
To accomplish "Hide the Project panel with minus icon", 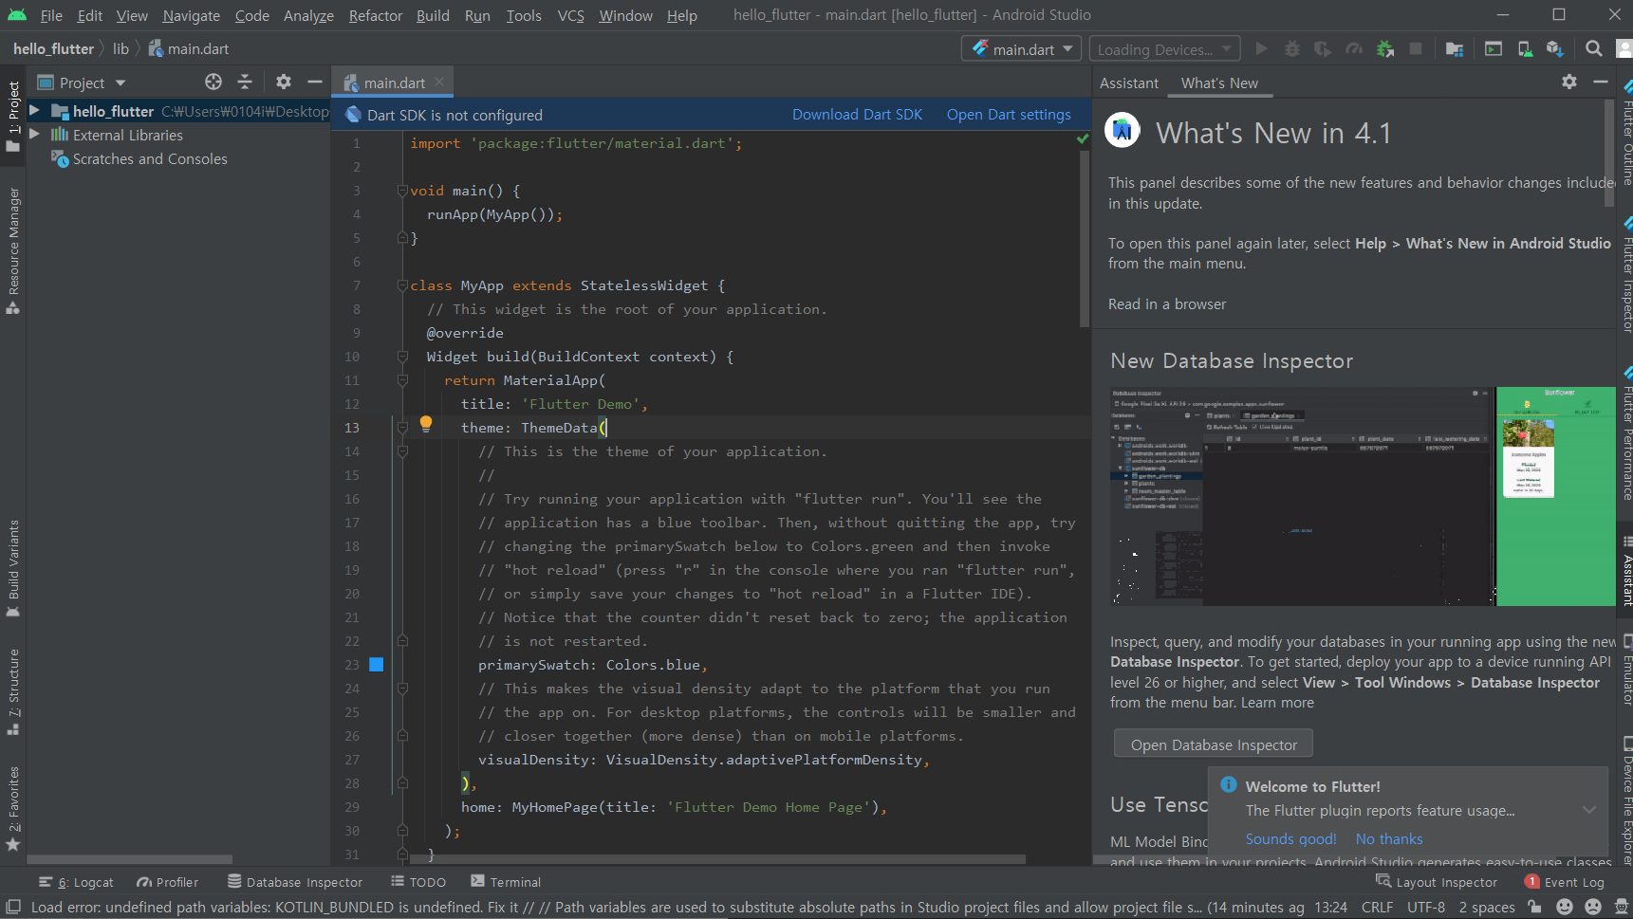I will coord(315,83).
